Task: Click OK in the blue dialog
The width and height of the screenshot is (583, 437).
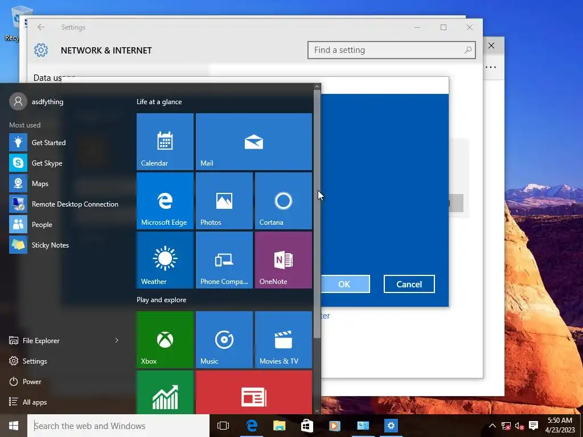Action: pos(344,284)
